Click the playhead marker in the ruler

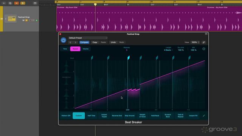(95, 5)
